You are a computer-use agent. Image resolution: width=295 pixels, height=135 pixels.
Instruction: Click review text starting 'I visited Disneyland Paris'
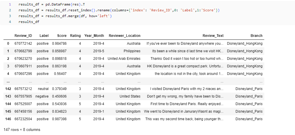coord(187,89)
